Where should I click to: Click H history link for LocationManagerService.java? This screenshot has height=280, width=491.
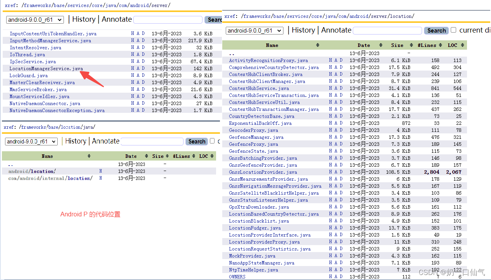click(x=132, y=68)
